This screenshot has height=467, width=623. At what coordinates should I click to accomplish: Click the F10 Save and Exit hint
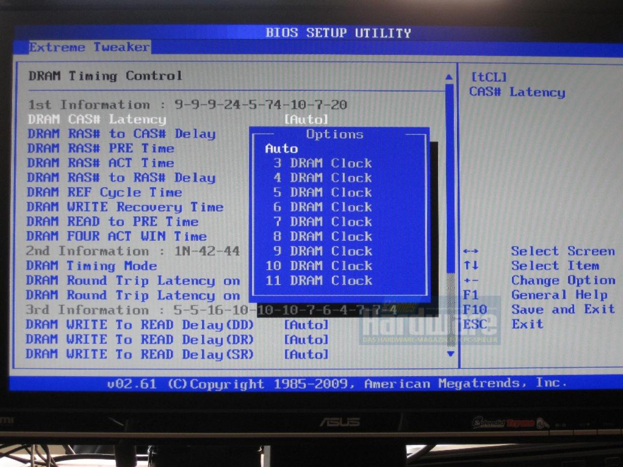point(539,309)
